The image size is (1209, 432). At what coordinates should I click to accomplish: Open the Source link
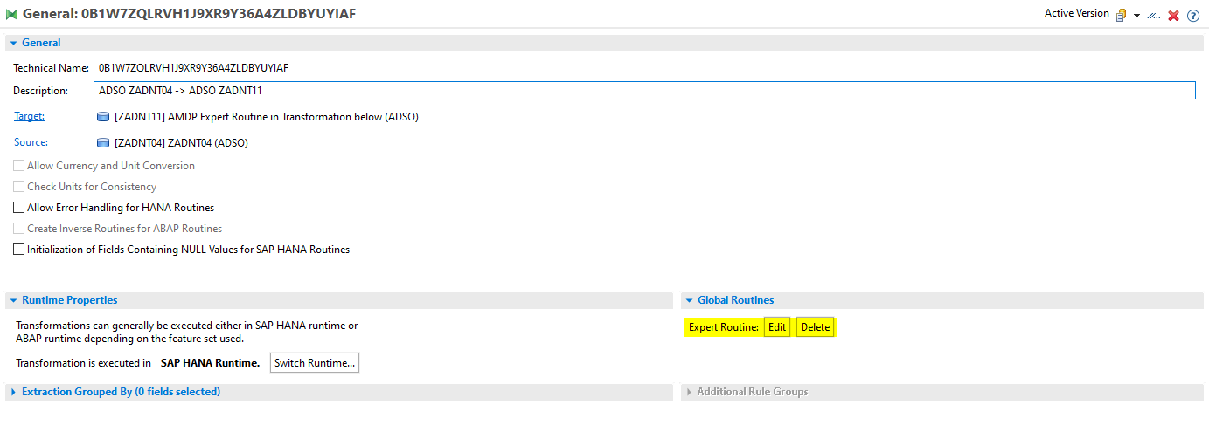coord(31,142)
